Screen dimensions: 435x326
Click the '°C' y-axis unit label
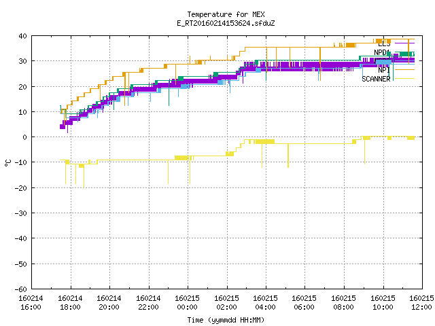click(x=7, y=163)
